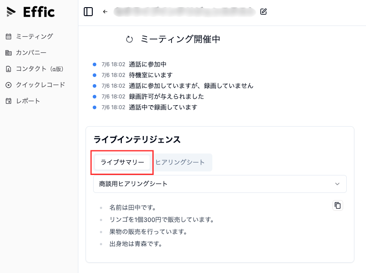Switch to the ヒアリングシート tab
366x273 pixels.
[180, 162]
